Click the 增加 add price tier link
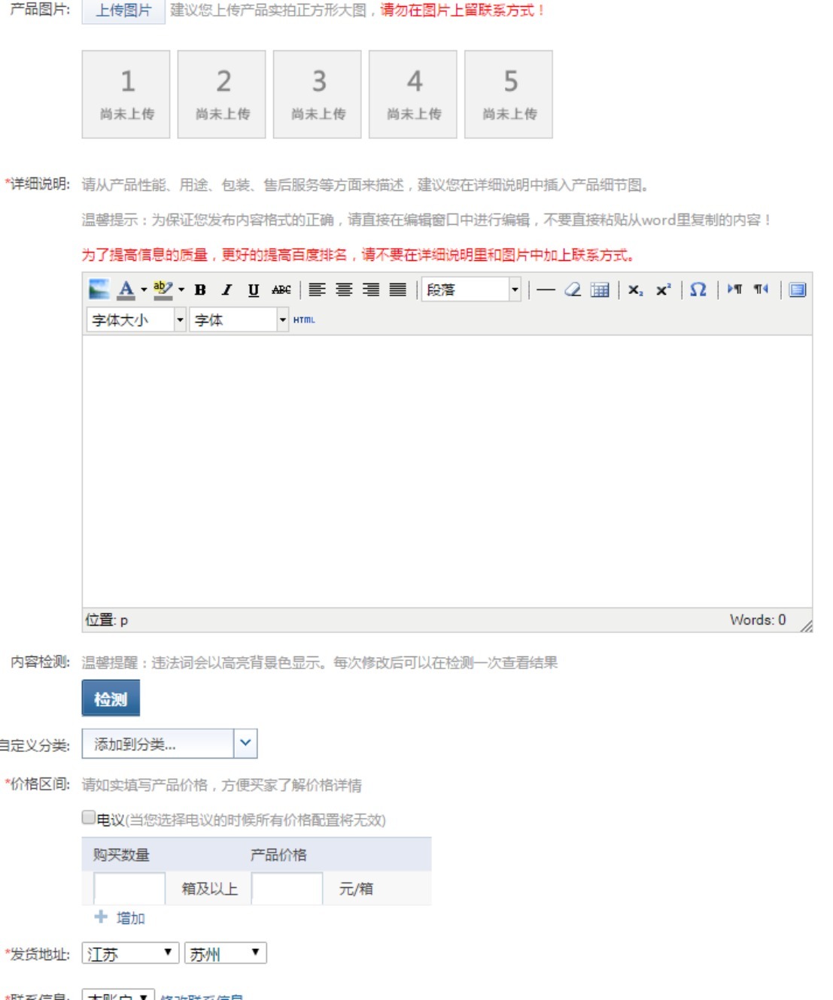Viewport: 833px width, 1000px height. point(120,917)
